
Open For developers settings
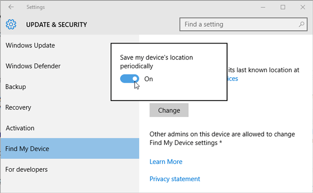(70, 169)
